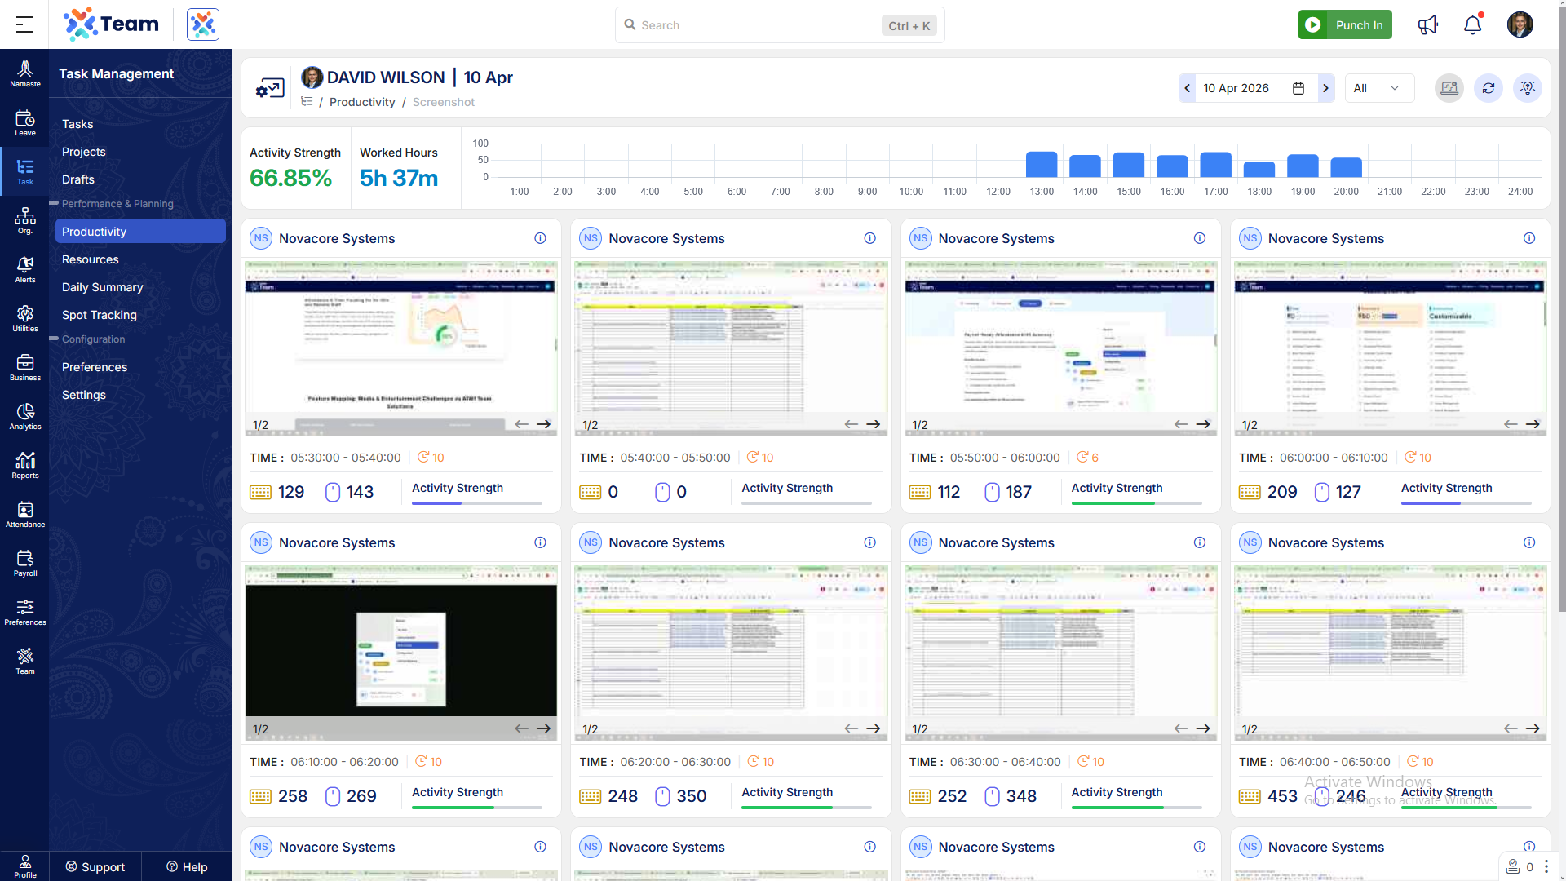Open the user avatar menu
This screenshot has width=1566, height=881.
(x=1520, y=24)
